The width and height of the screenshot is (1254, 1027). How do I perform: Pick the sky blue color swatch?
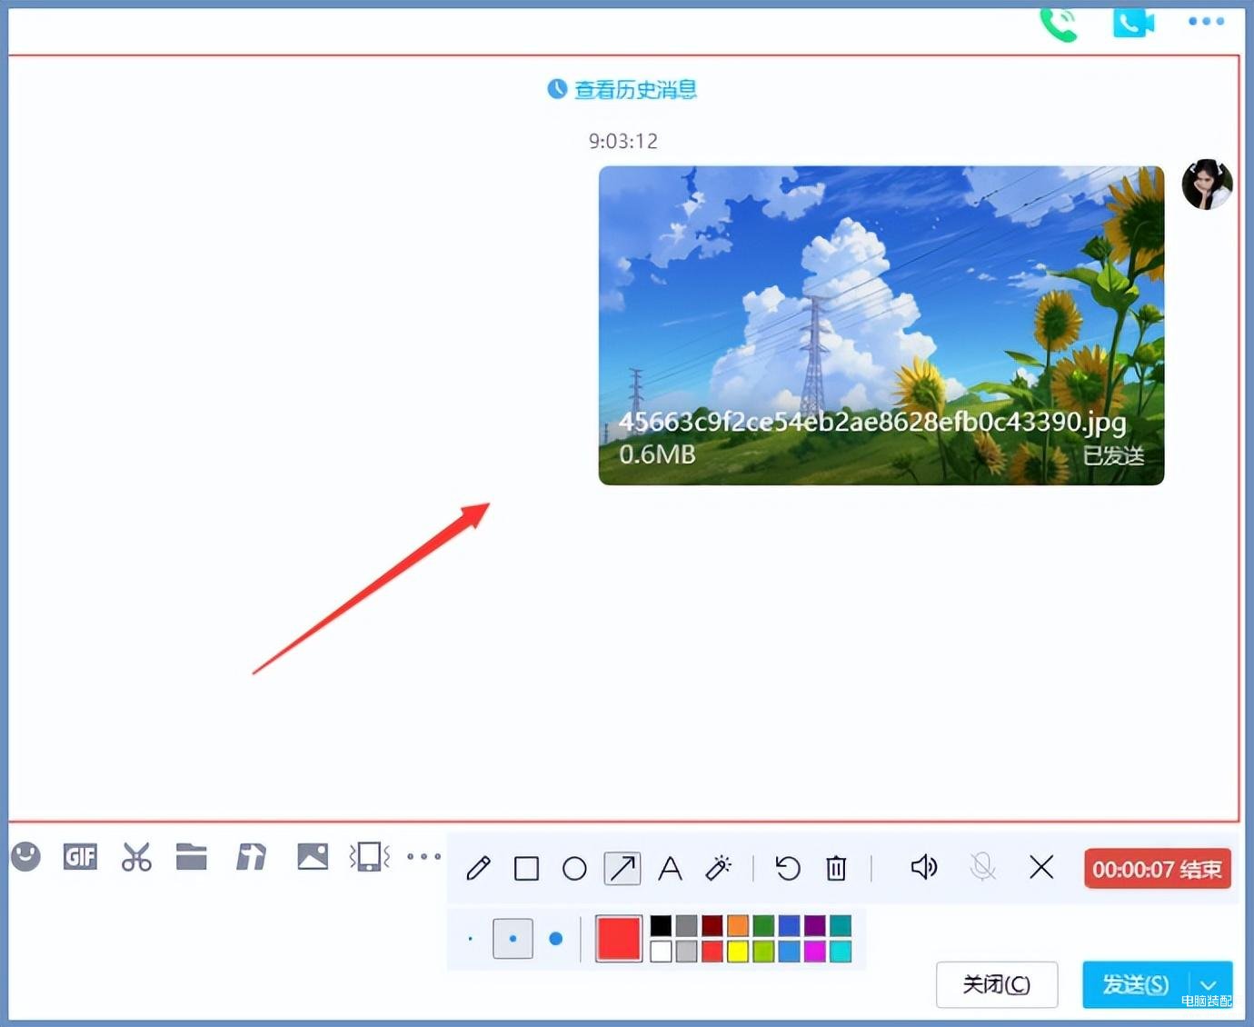point(790,952)
